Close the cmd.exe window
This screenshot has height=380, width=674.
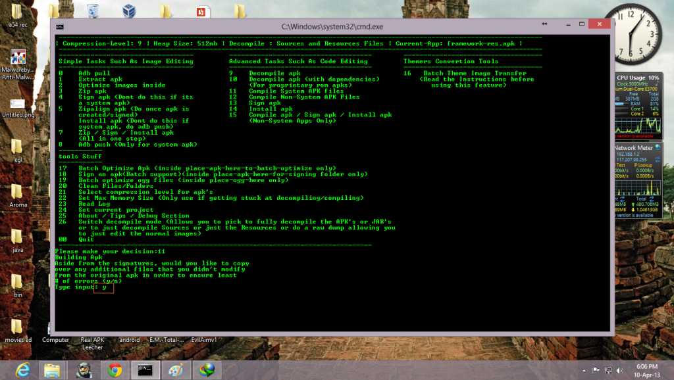click(600, 24)
